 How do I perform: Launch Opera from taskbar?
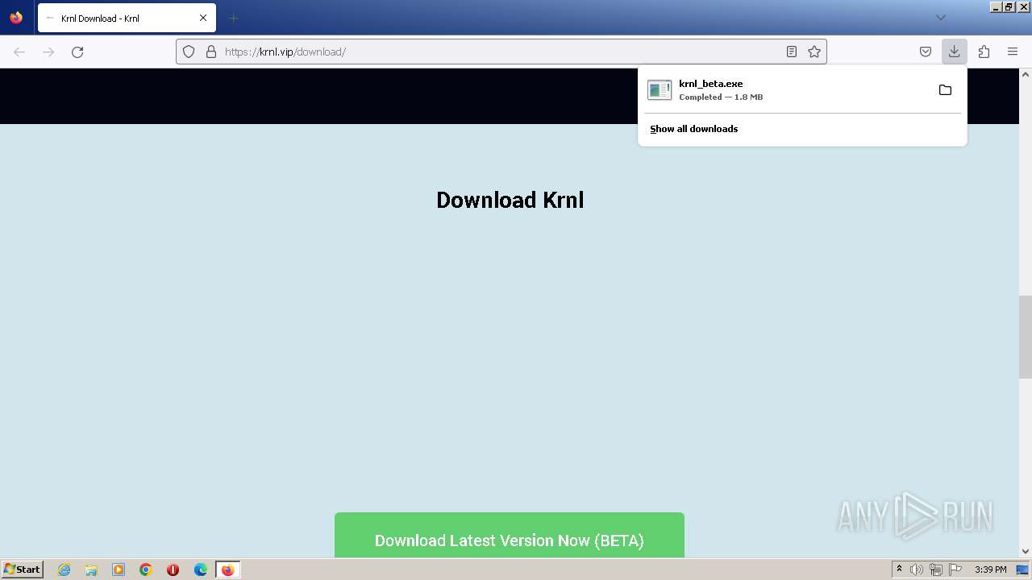tap(173, 570)
